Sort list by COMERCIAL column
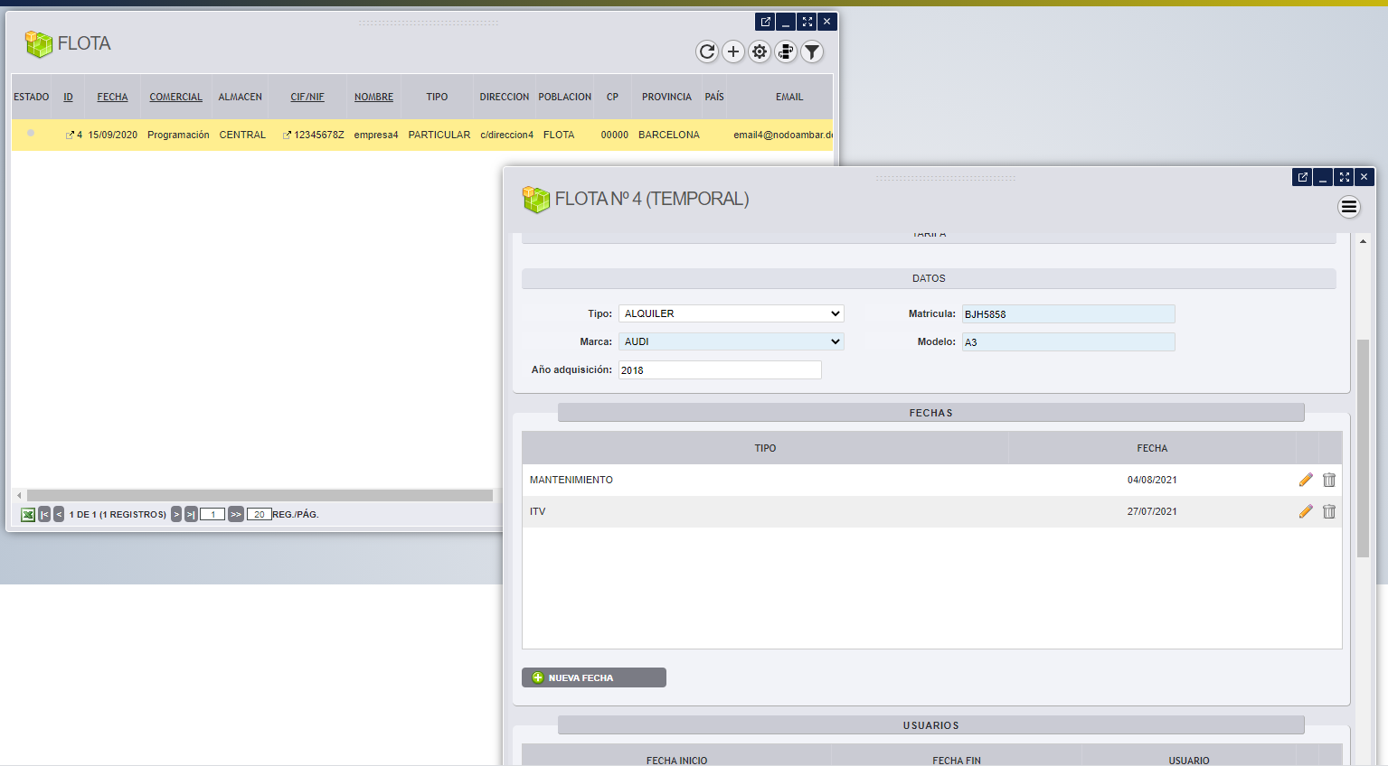Viewport: 1388px width, 766px height. [x=175, y=97]
